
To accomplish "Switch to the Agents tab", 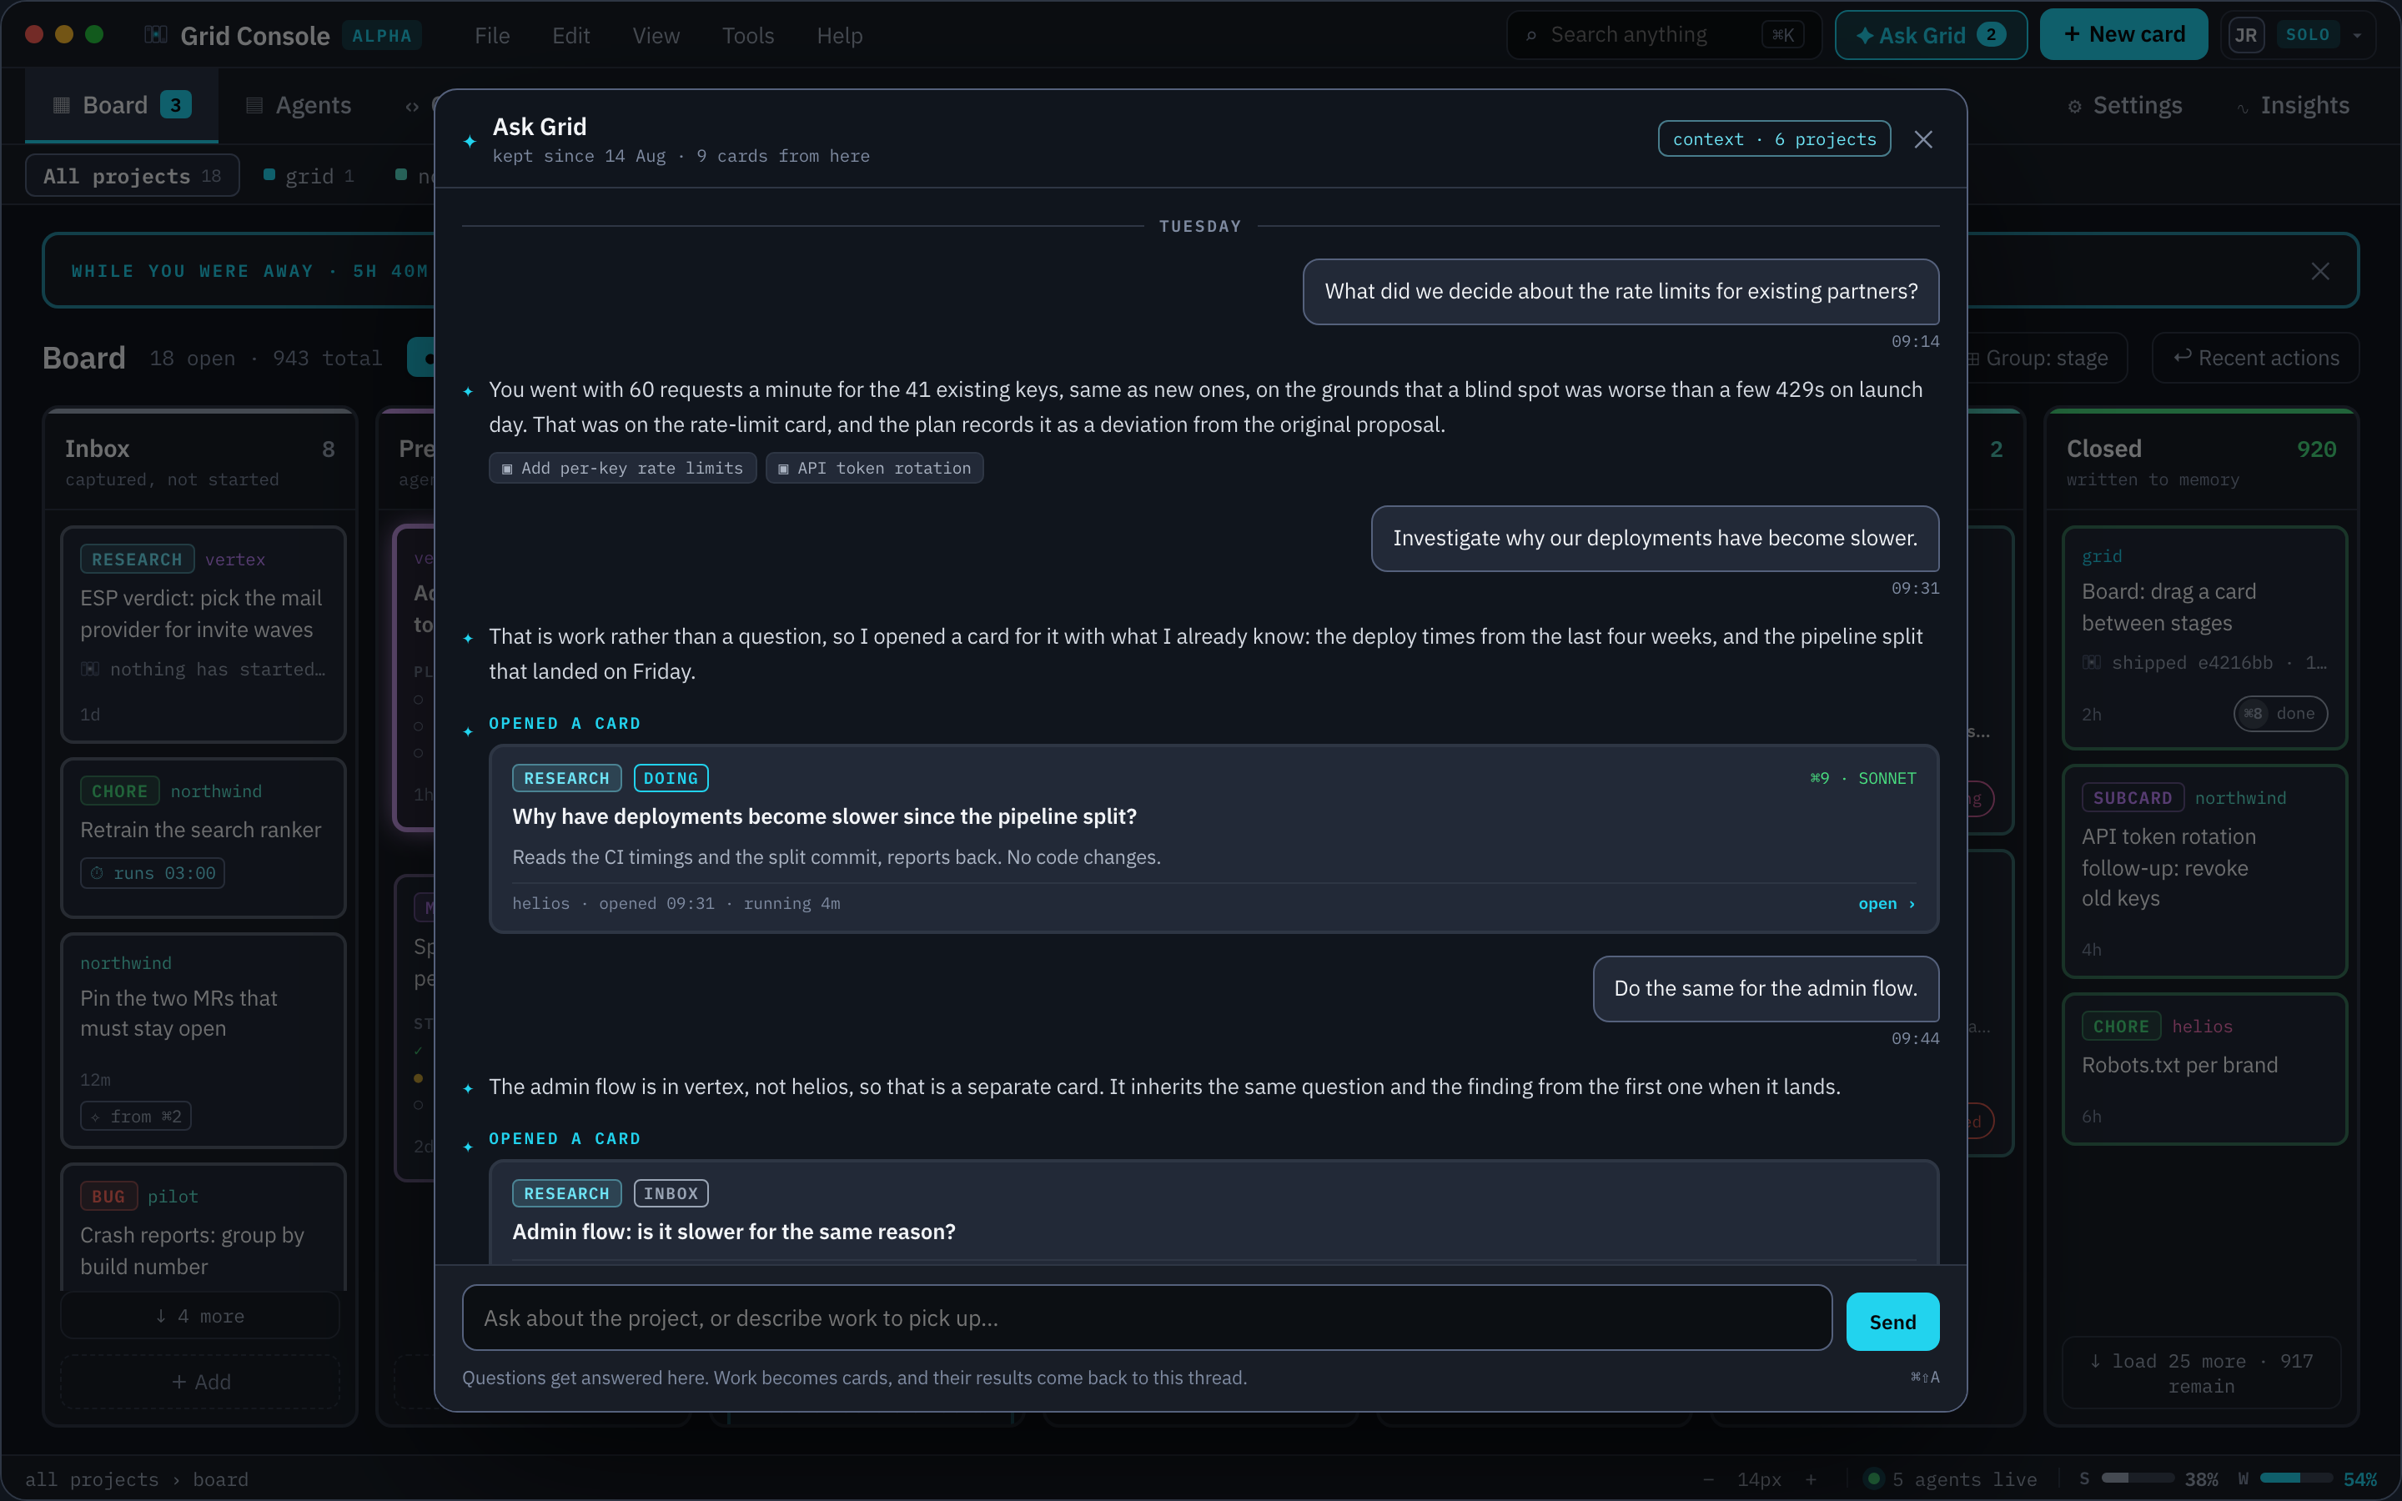I will point(299,105).
